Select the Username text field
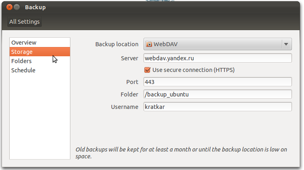 tap(217, 107)
